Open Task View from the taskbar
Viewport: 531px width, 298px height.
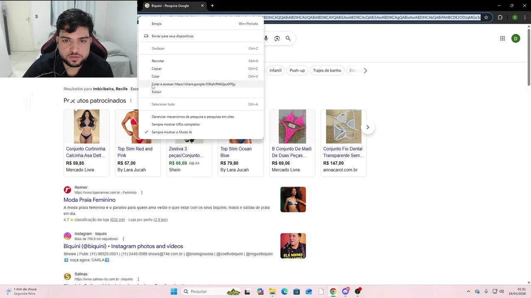(247, 291)
